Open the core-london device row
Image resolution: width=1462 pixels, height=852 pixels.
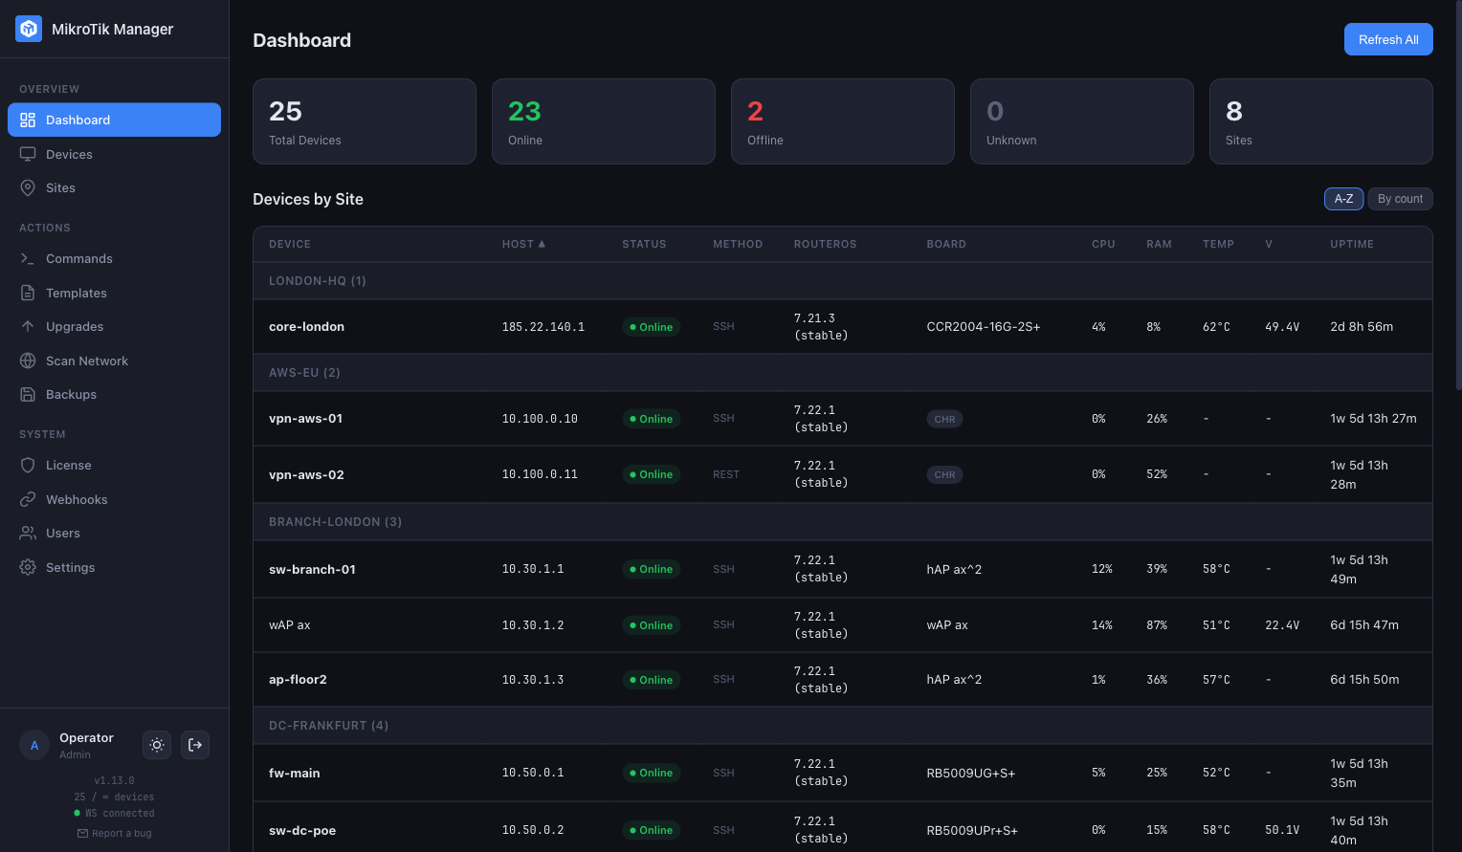842,327
